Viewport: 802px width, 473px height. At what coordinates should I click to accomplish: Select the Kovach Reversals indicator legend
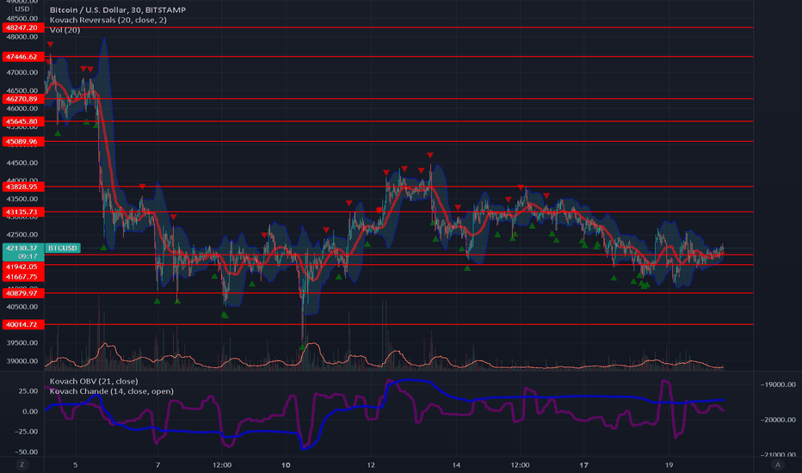click(x=108, y=20)
